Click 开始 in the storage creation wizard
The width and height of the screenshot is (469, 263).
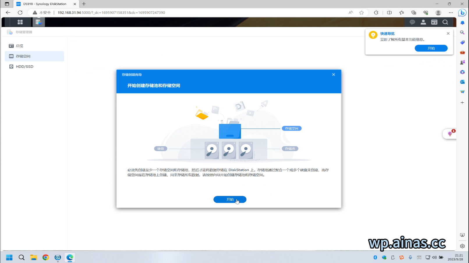(230, 199)
